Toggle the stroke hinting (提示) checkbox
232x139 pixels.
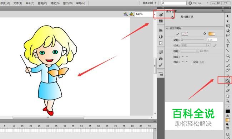pos(201,51)
